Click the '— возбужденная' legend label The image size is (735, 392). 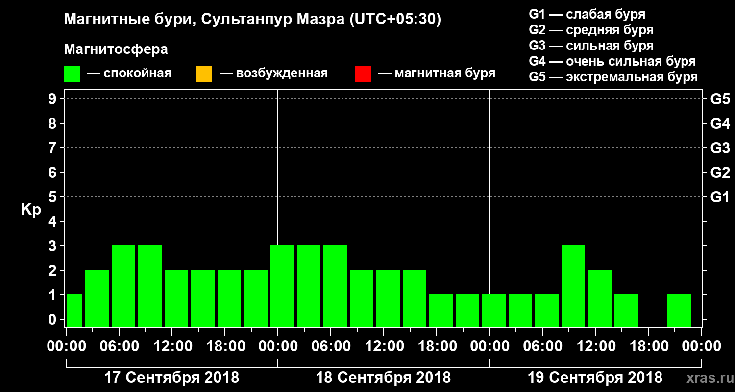click(x=273, y=73)
